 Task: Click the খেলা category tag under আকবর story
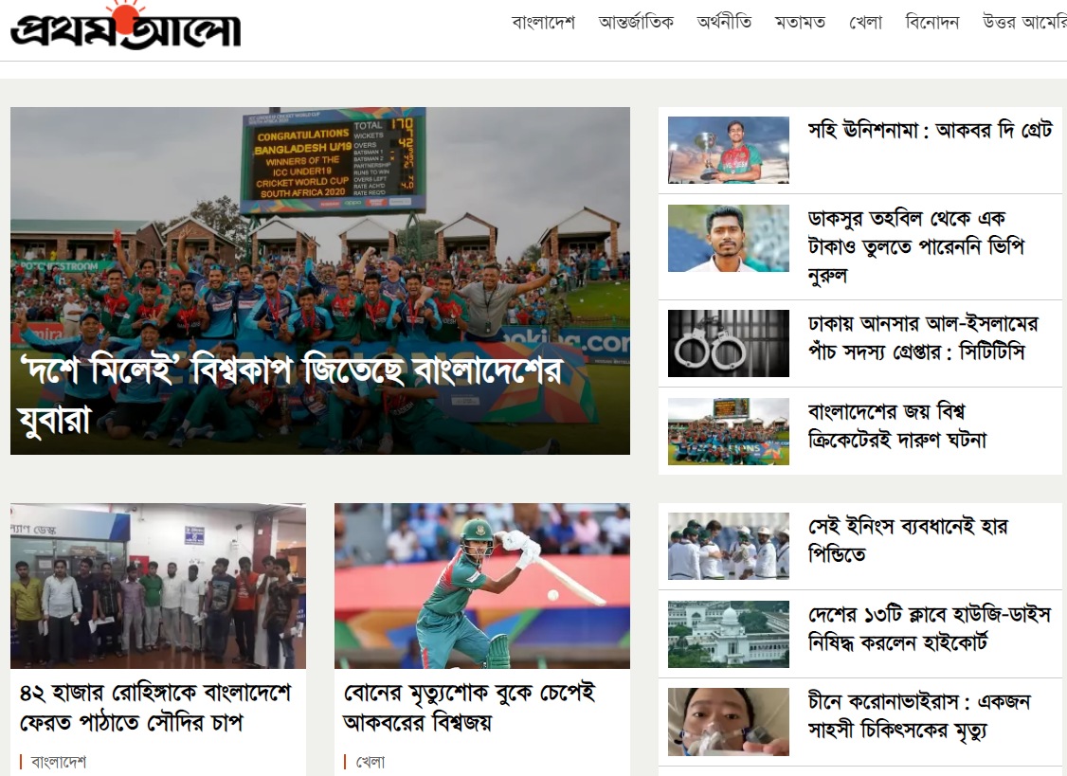371,762
